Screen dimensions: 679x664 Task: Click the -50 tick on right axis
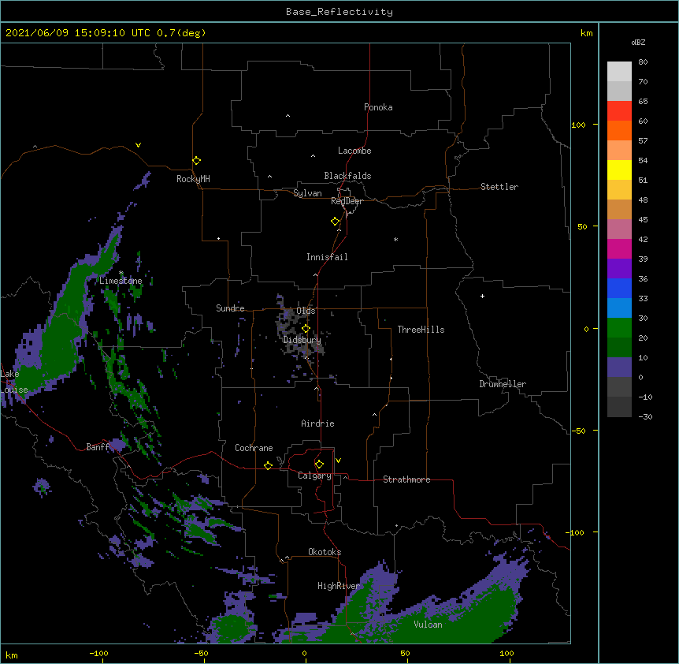578,431
